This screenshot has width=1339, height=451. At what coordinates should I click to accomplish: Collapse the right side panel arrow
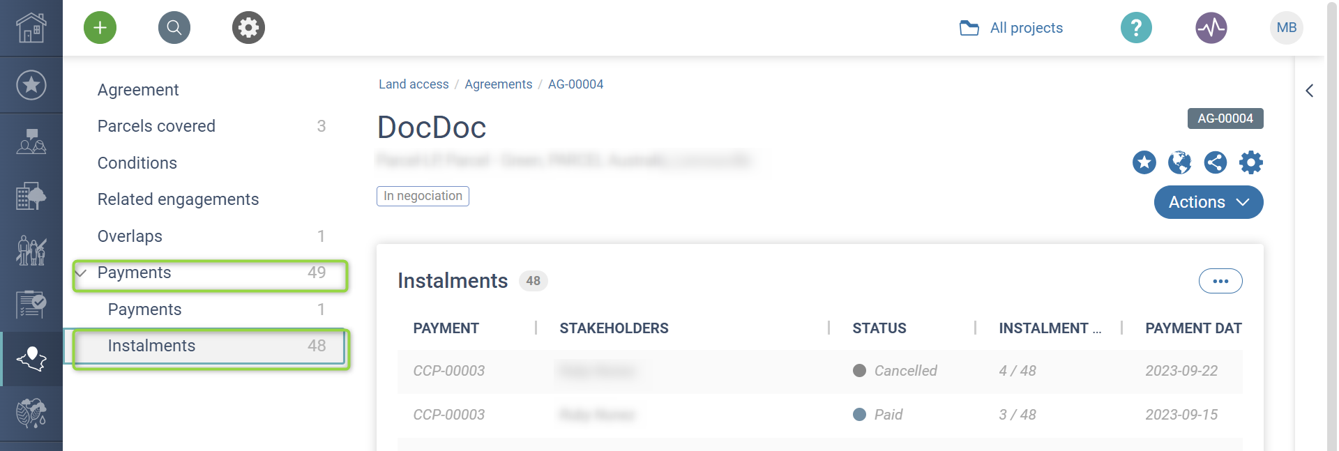tap(1310, 91)
